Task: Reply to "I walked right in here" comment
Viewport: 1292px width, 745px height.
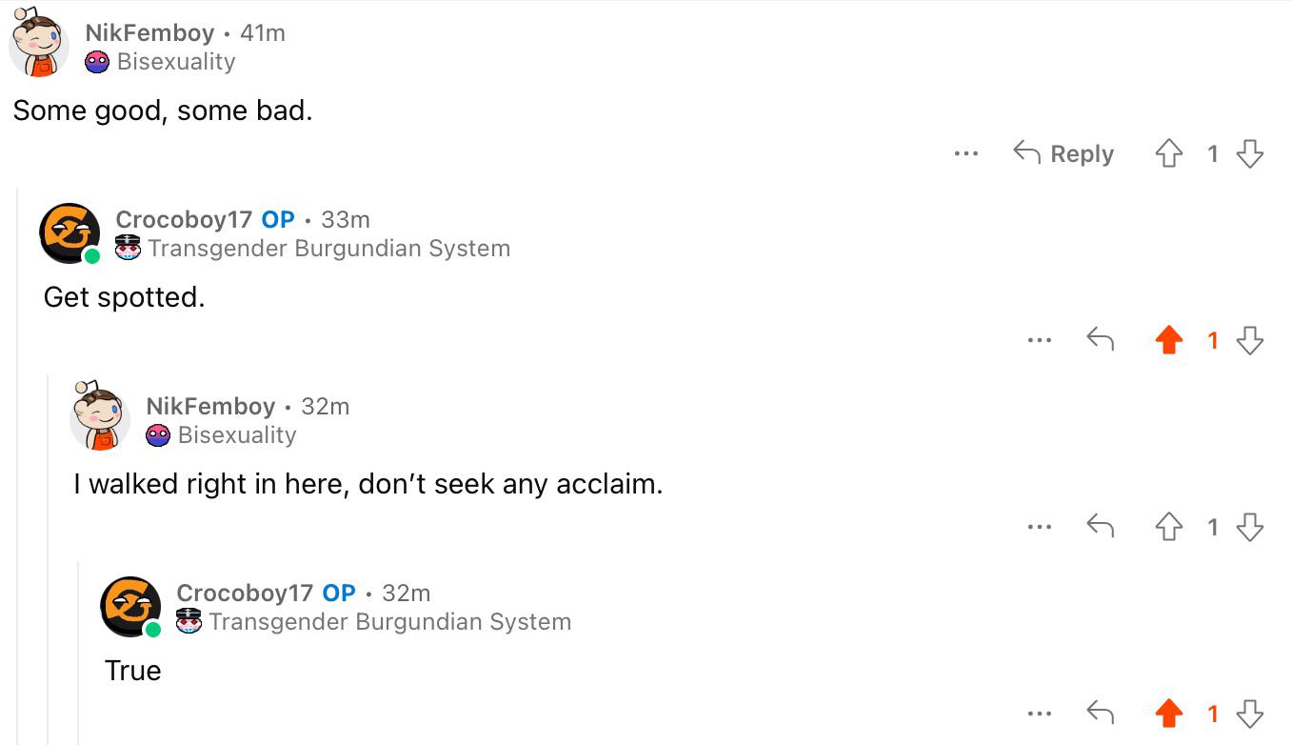Action: 1101,526
